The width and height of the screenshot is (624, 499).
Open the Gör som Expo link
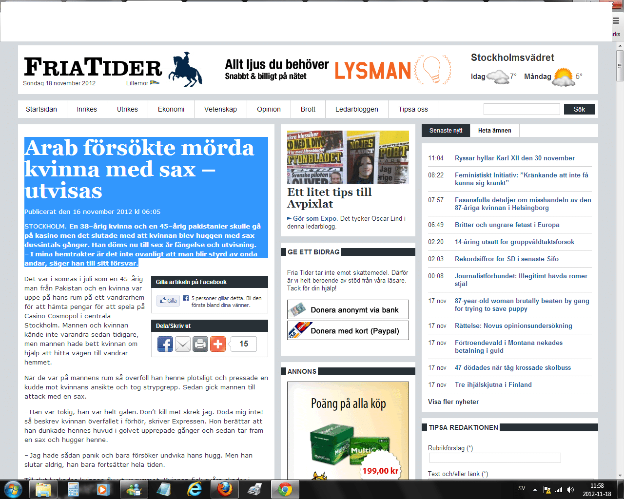314,218
